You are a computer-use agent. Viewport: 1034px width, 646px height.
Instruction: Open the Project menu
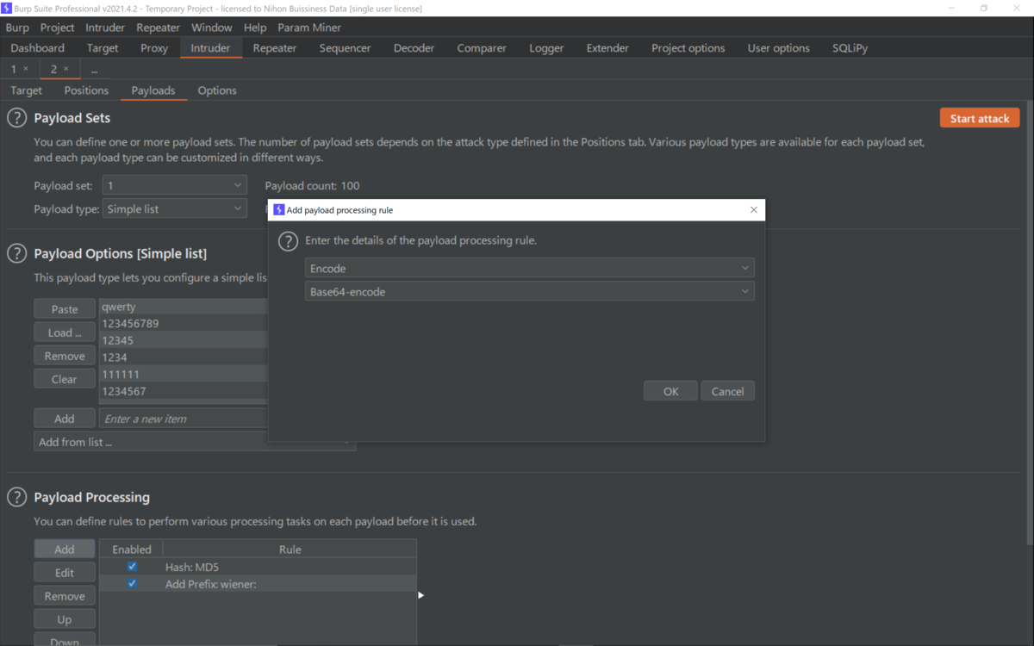point(58,28)
